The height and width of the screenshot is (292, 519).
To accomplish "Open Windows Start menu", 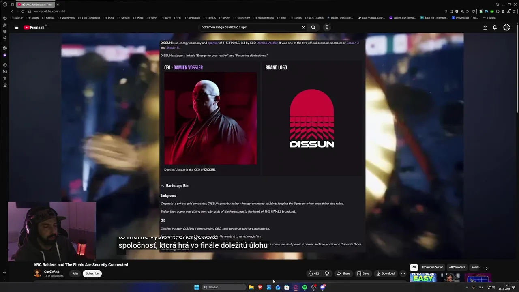I will tap(197, 287).
